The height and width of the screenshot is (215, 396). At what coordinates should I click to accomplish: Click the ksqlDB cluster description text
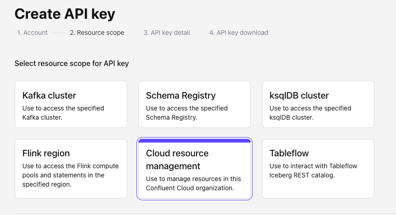[x=311, y=113]
